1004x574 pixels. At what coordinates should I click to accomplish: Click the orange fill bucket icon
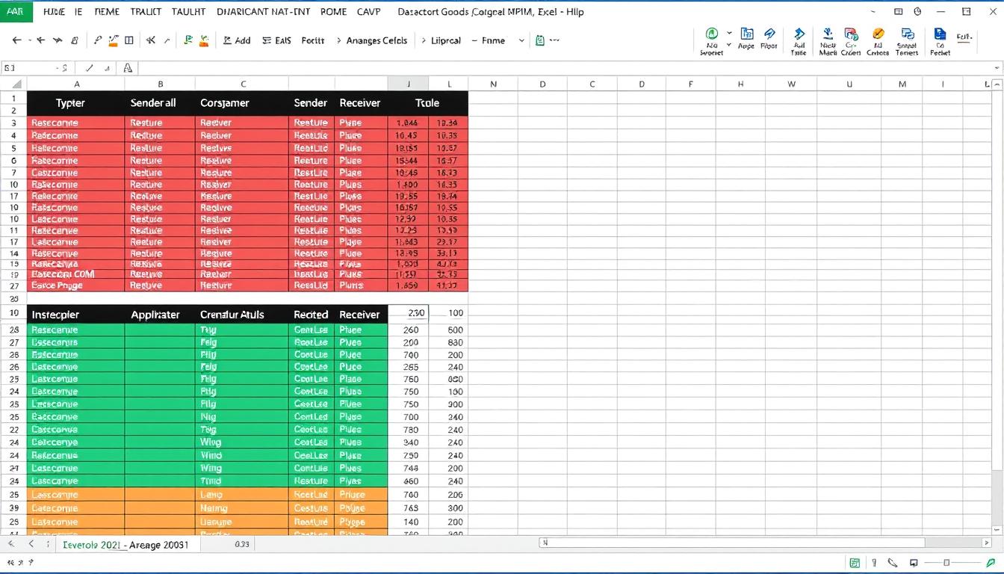pos(204,40)
